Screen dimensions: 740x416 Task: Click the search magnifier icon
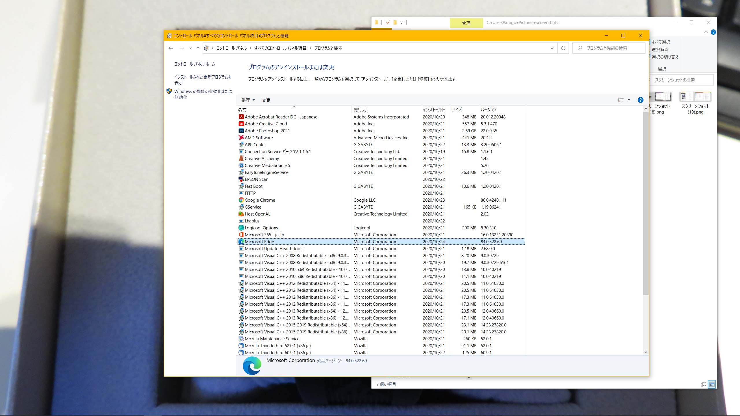(x=580, y=48)
